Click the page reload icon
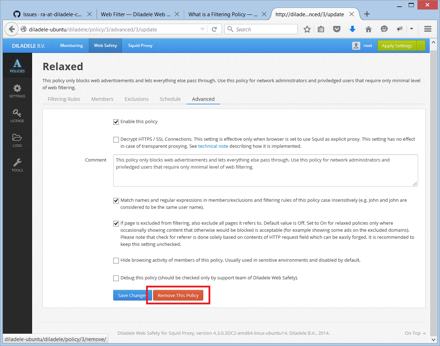The image size is (440, 346). [214, 29]
